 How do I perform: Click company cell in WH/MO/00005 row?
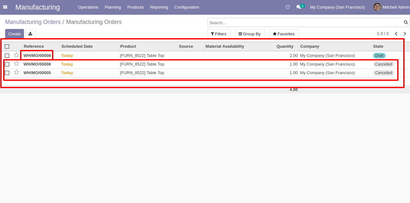click(x=327, y=73)
